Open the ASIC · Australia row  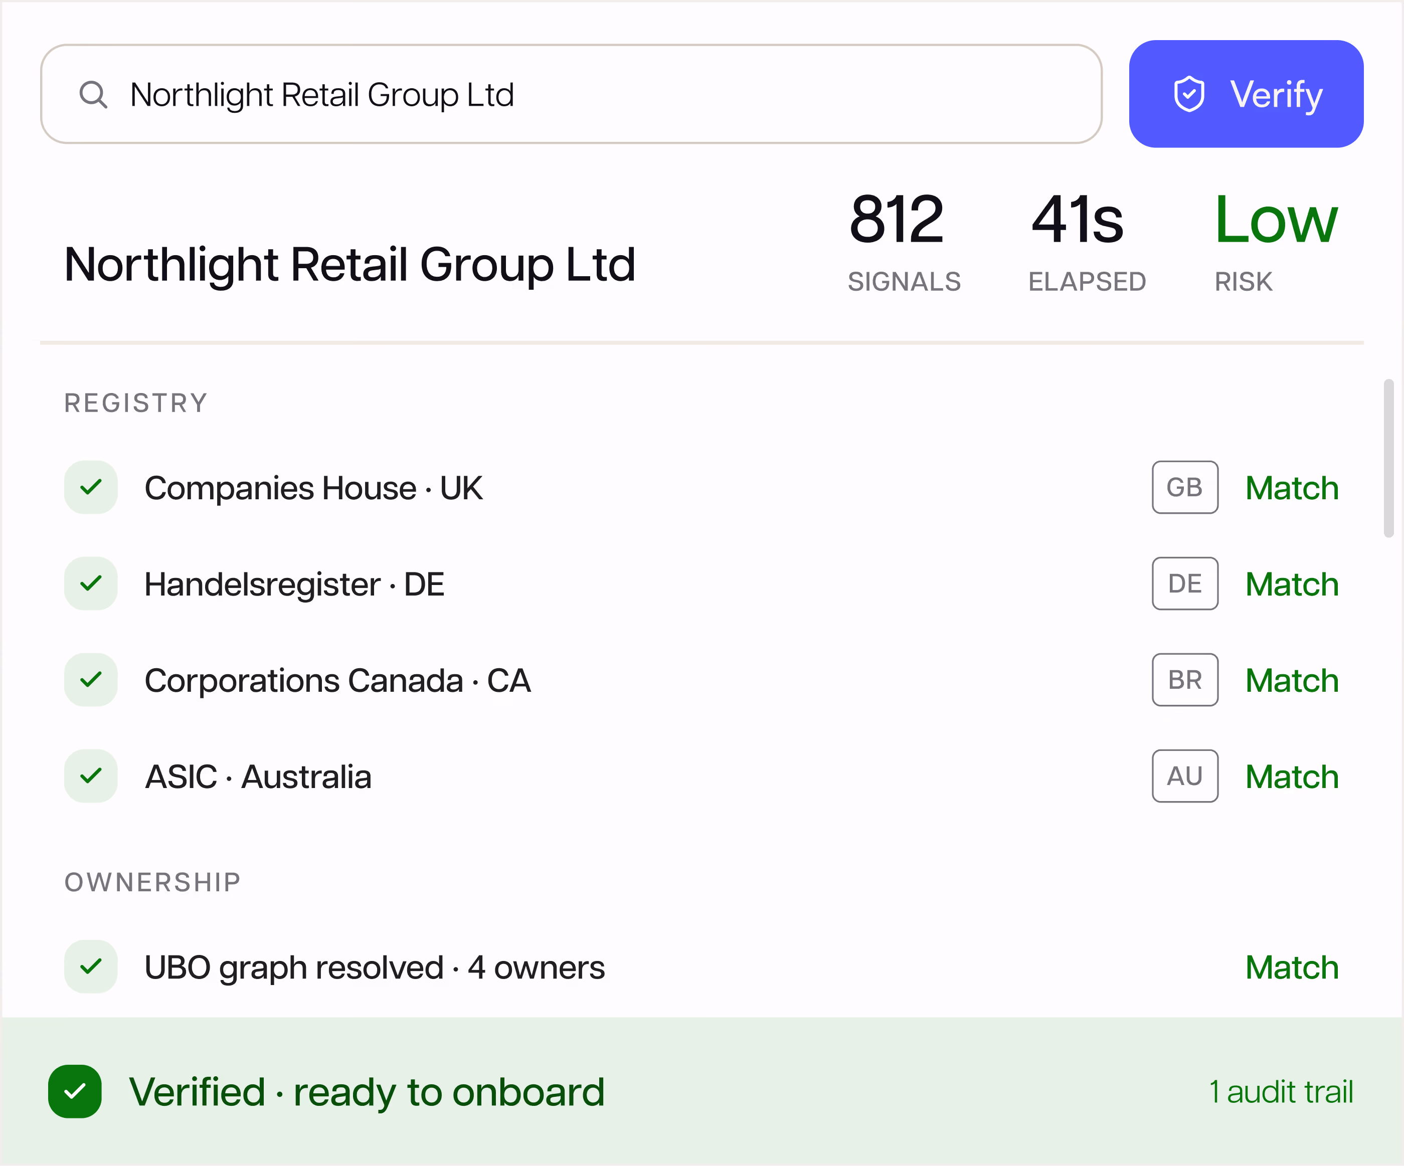coord(701,776)
